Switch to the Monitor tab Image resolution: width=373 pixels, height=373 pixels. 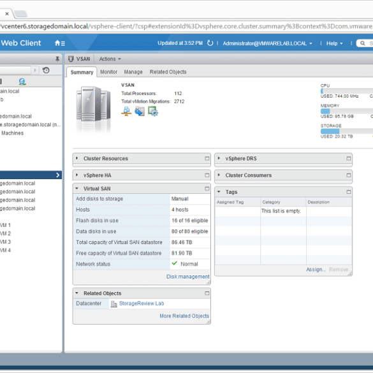[109, 72]
